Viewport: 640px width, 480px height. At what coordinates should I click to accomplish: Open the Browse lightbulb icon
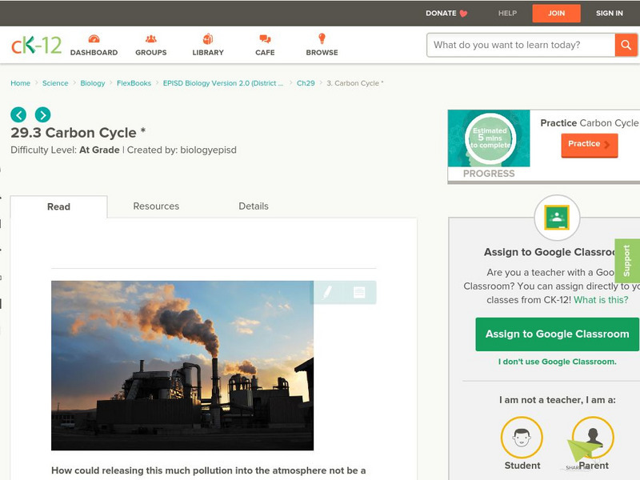click(322, 38)
